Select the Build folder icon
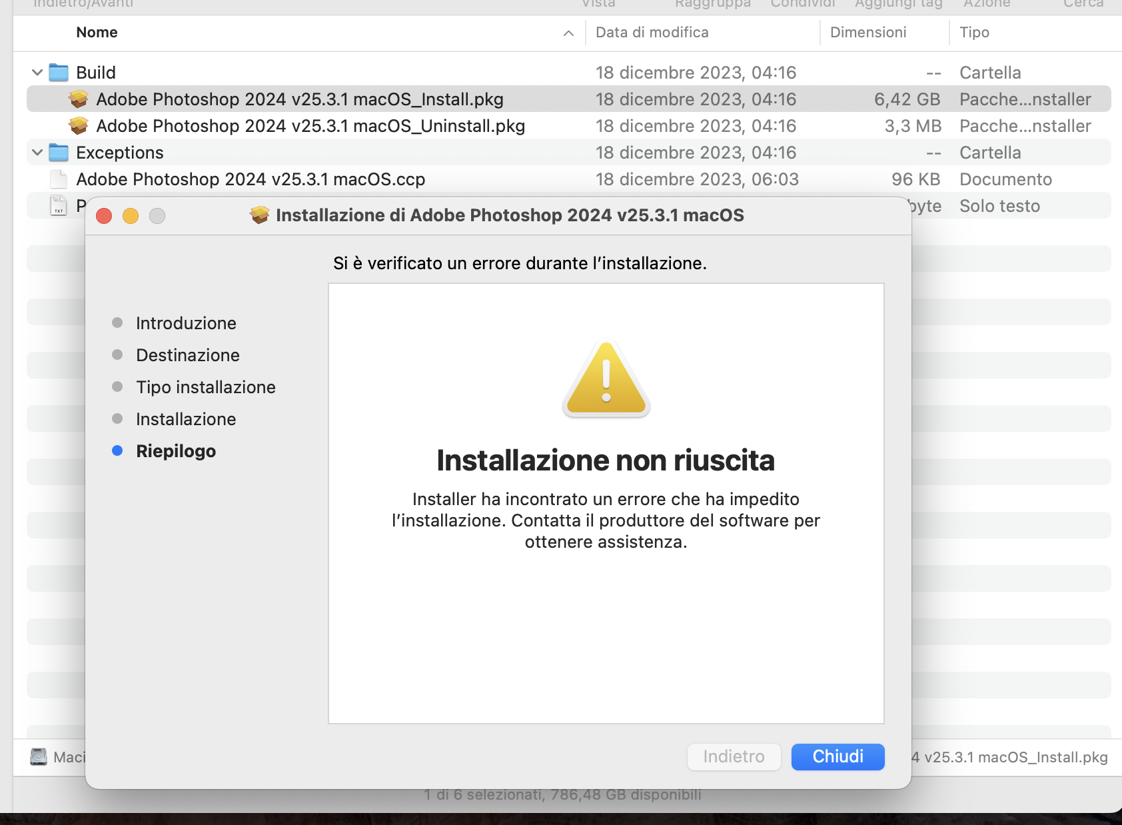1122x825 pixels. click(x=59, y=73)
